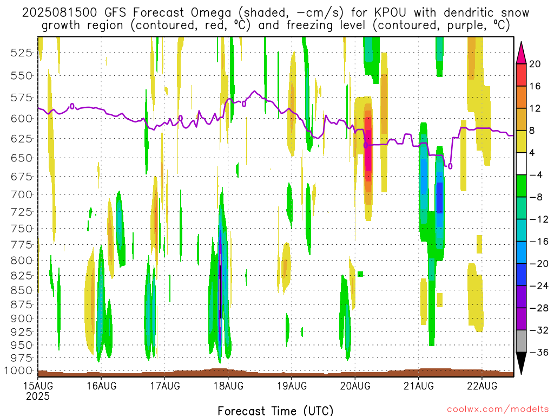The width and height of the screenshot is (554, 416).
Task: Click the 1000 pressure level label
Action: (x=18, y=370)
